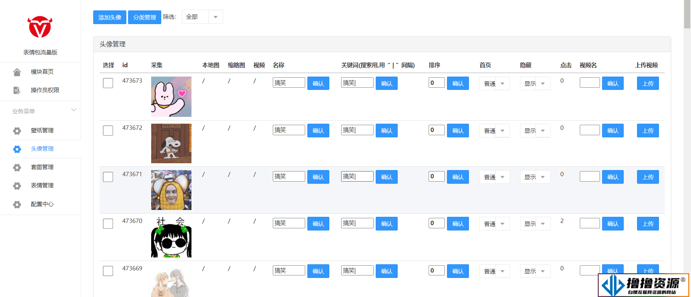The height and width of the screenshot is (297, 691).
Task: Click 上传 for row 473670
Action: coord(648,224)
